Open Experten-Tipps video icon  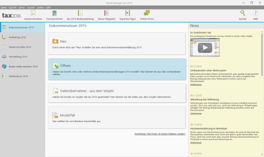tap(127, 13)
